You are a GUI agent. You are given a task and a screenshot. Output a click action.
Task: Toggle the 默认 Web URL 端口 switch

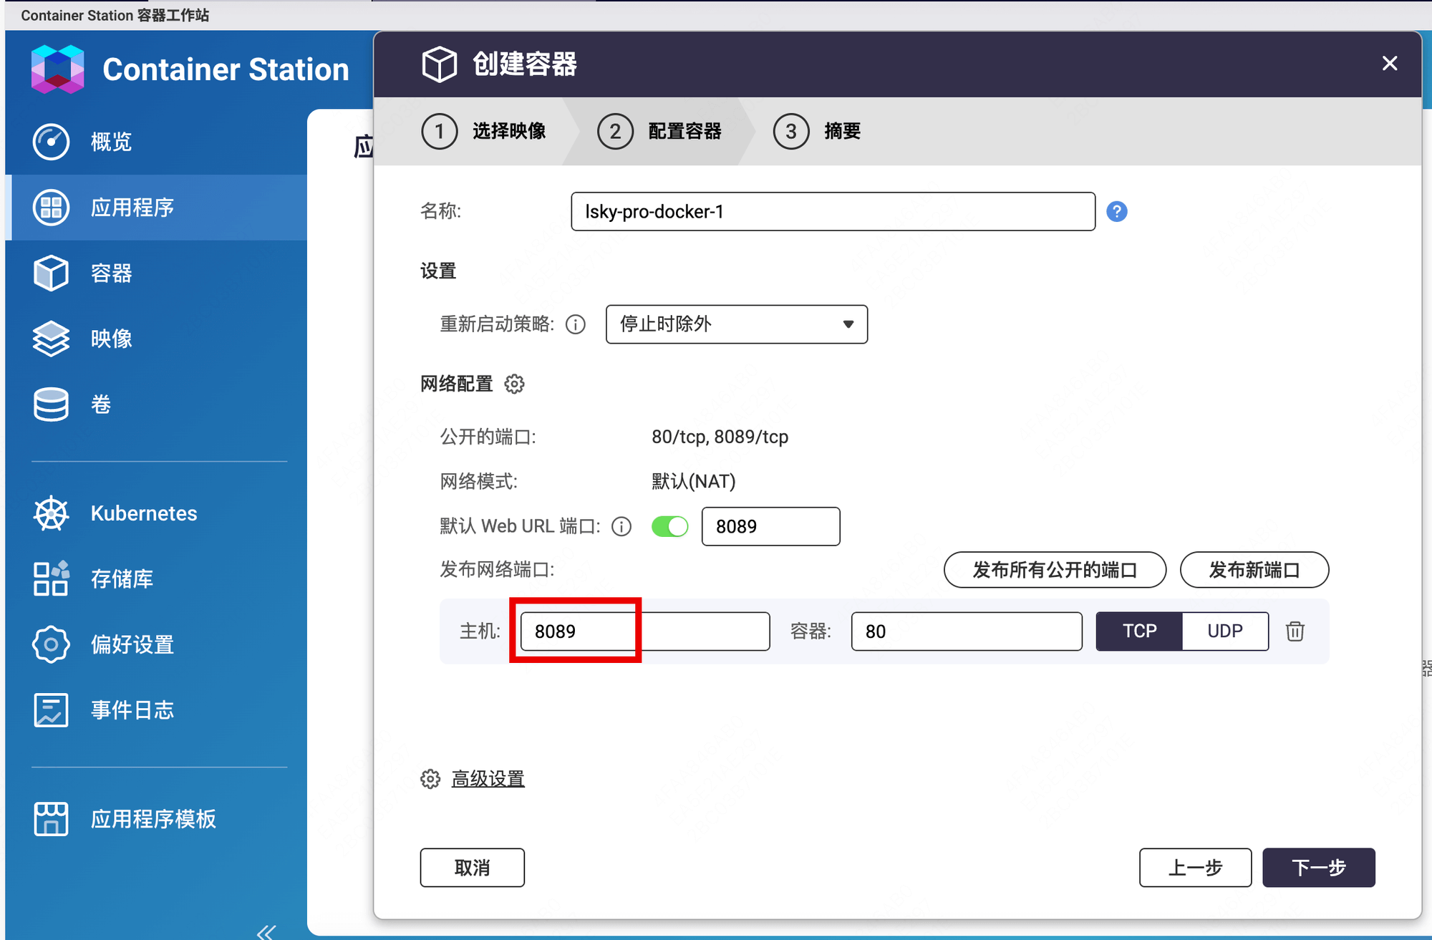(x=667, y=525)
